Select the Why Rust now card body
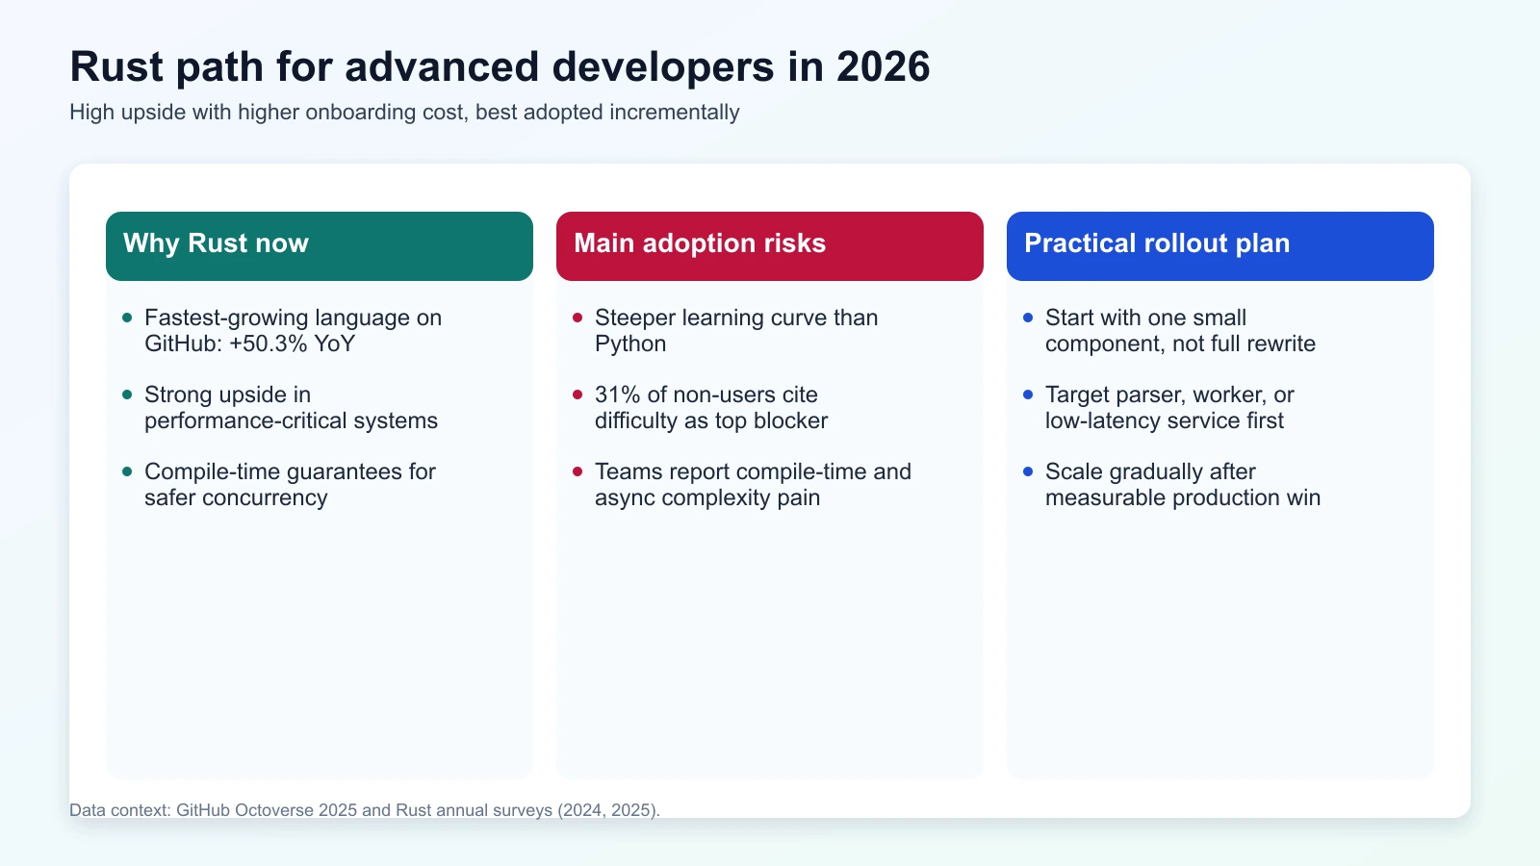The height and width of the screenshot is (866, 1540). (319, 625)
